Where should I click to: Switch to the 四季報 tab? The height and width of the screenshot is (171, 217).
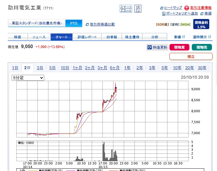(x=111, y=37)
